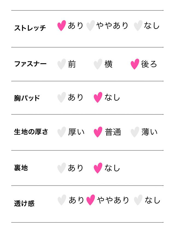Image resolution: width=175 pixels, height=233 pixels.
Task: Select gray heart for 胸パッド あり
Action: (62, 98)
